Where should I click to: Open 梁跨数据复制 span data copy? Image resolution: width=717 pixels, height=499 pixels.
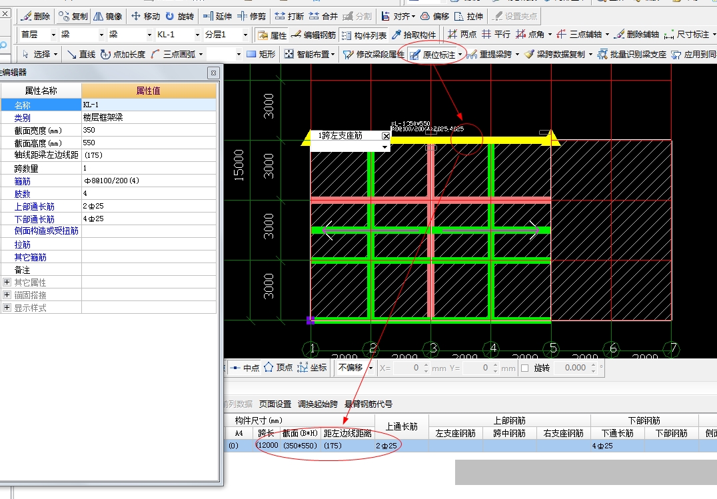click(558, 55)
